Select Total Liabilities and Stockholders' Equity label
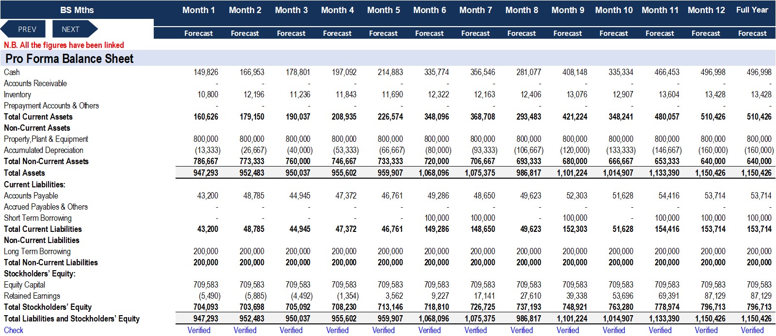Screen dimensions: 776x336 [72, 319]
